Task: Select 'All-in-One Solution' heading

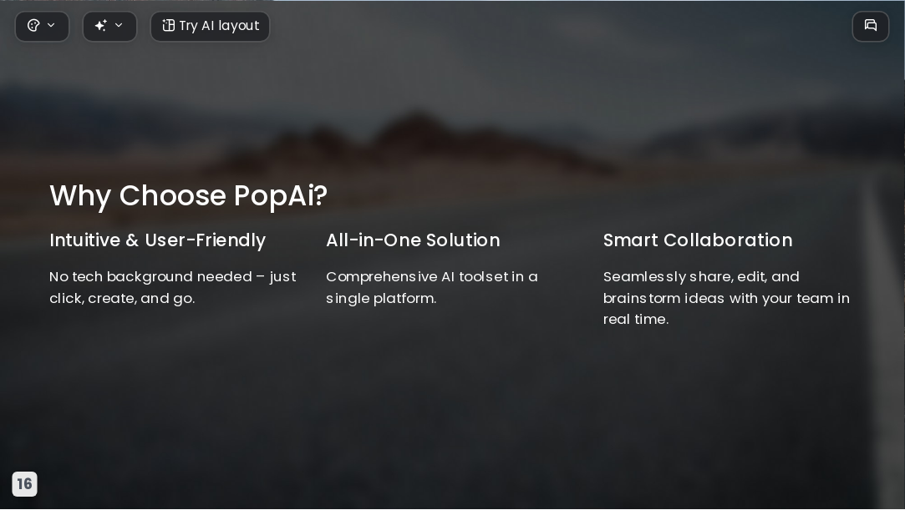Action: pos(414,240)
